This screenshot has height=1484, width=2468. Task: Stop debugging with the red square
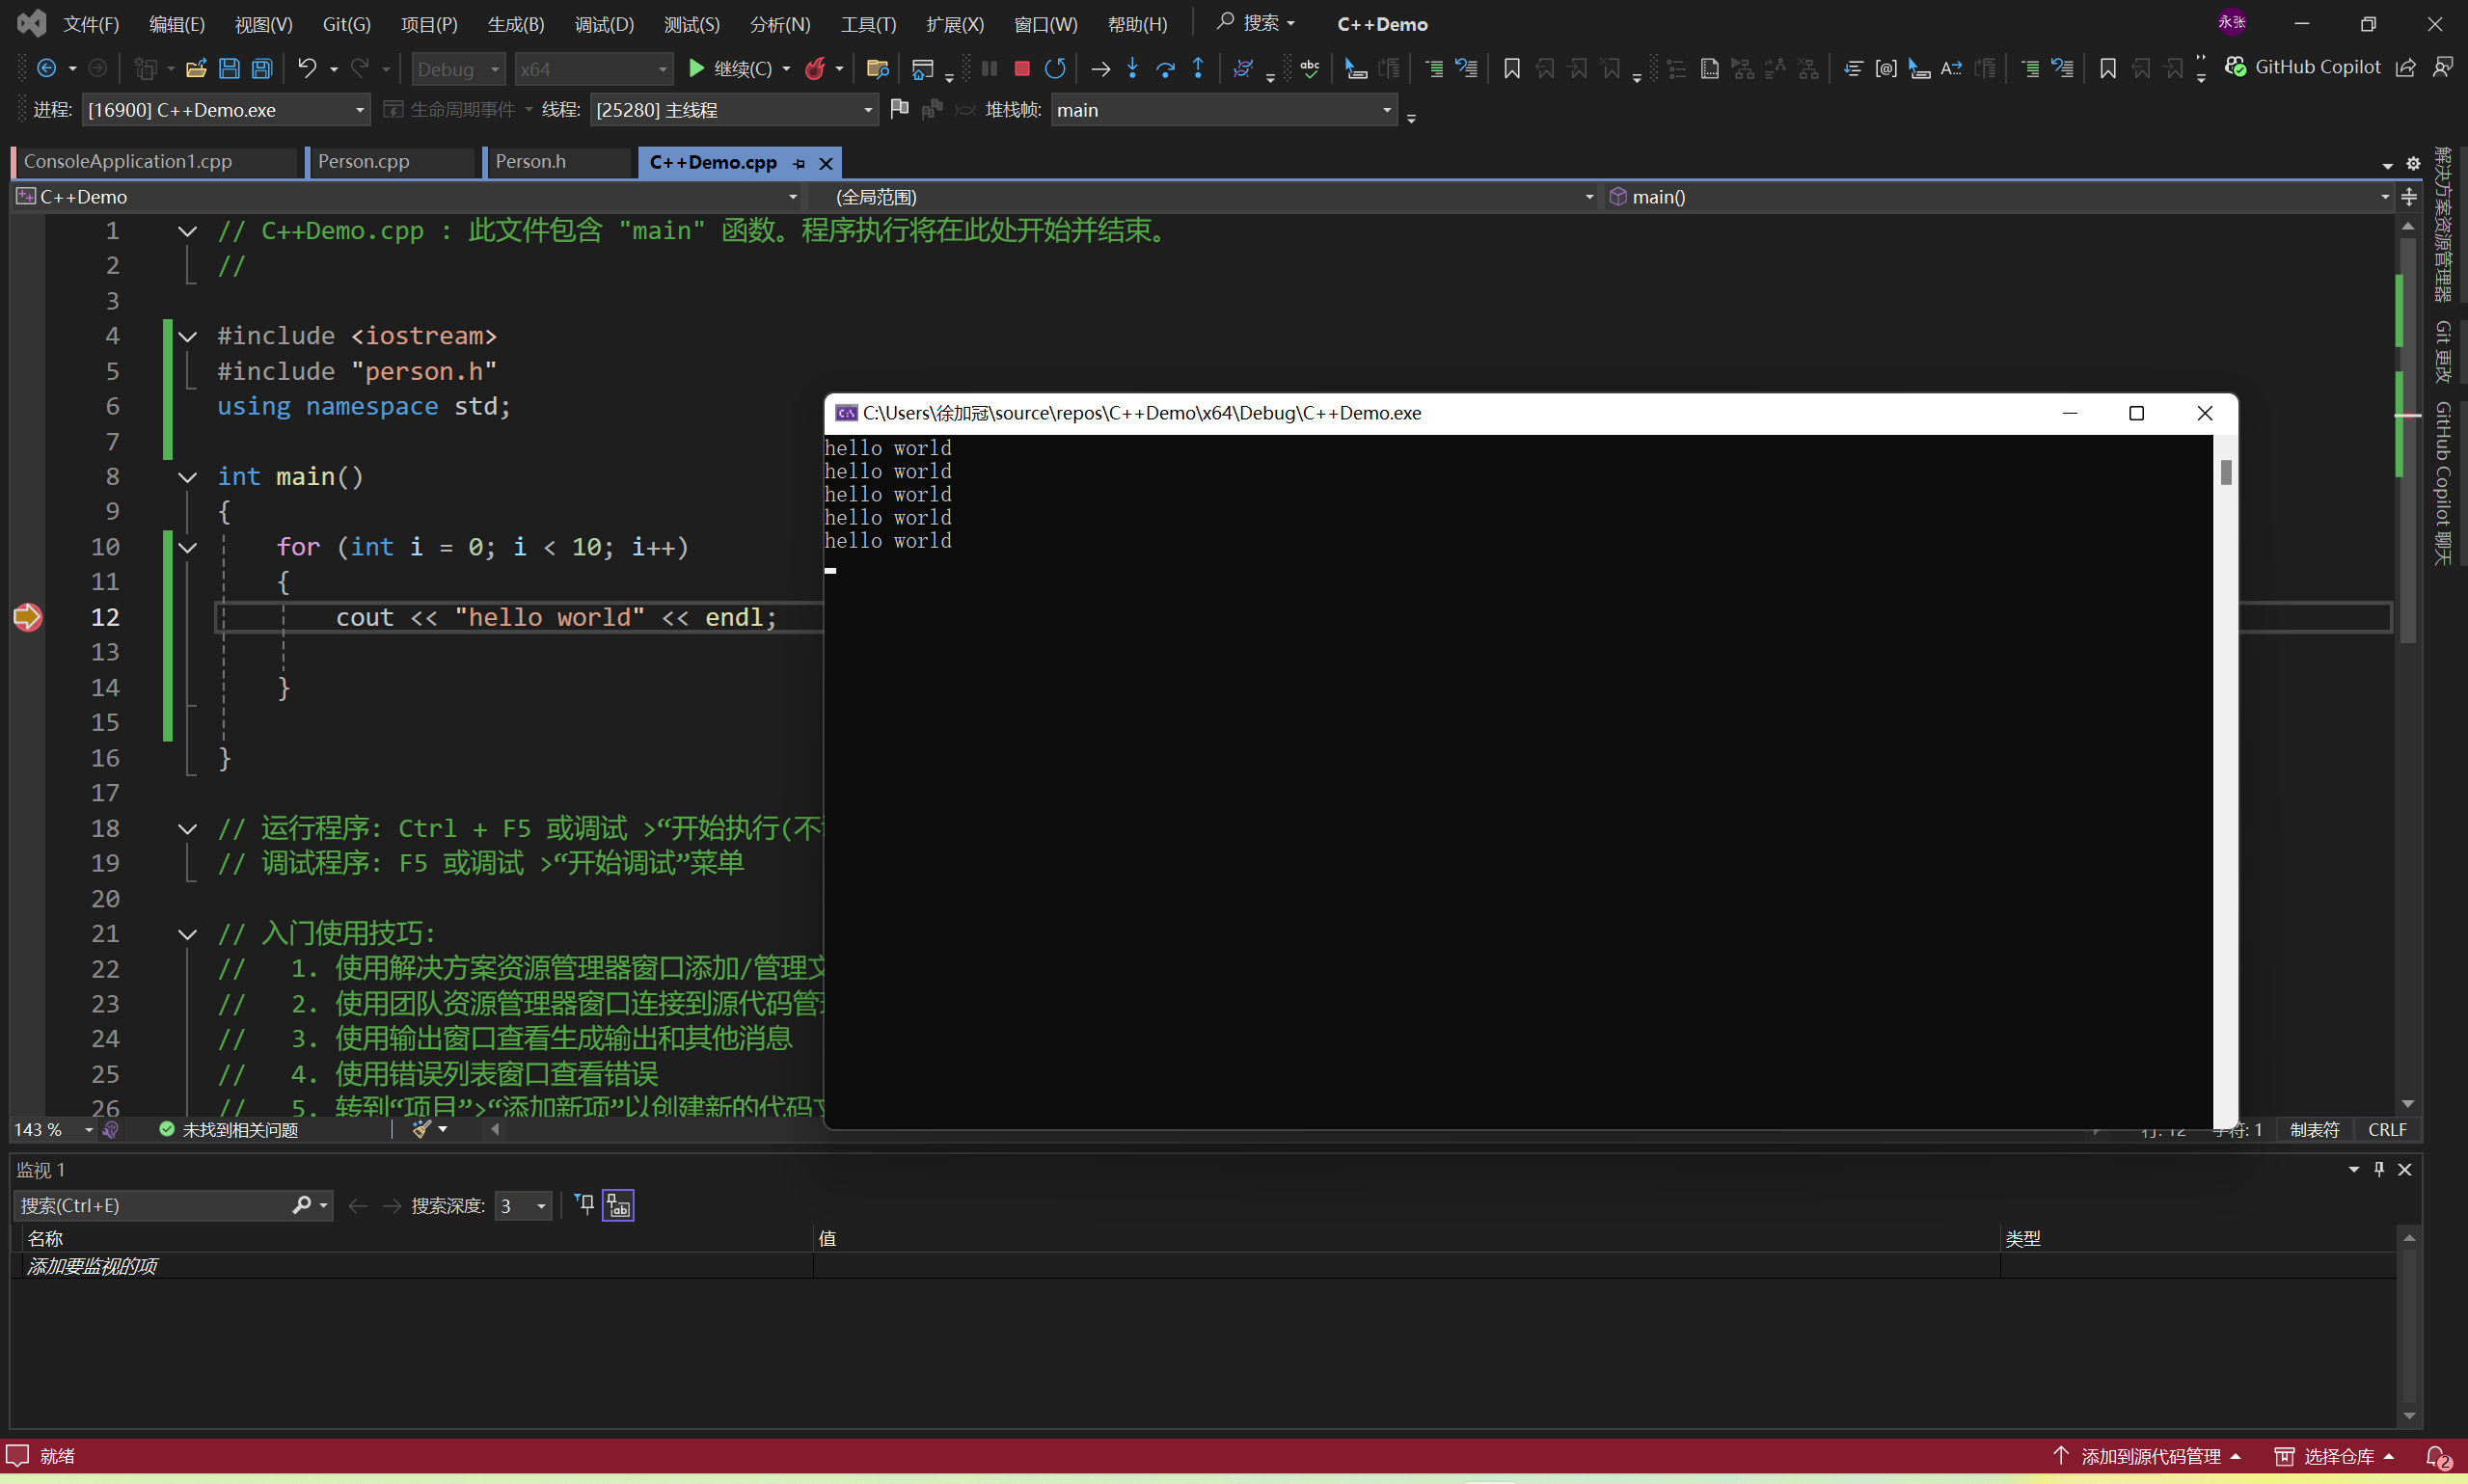pyautogui.click(x=1021, y=68)
